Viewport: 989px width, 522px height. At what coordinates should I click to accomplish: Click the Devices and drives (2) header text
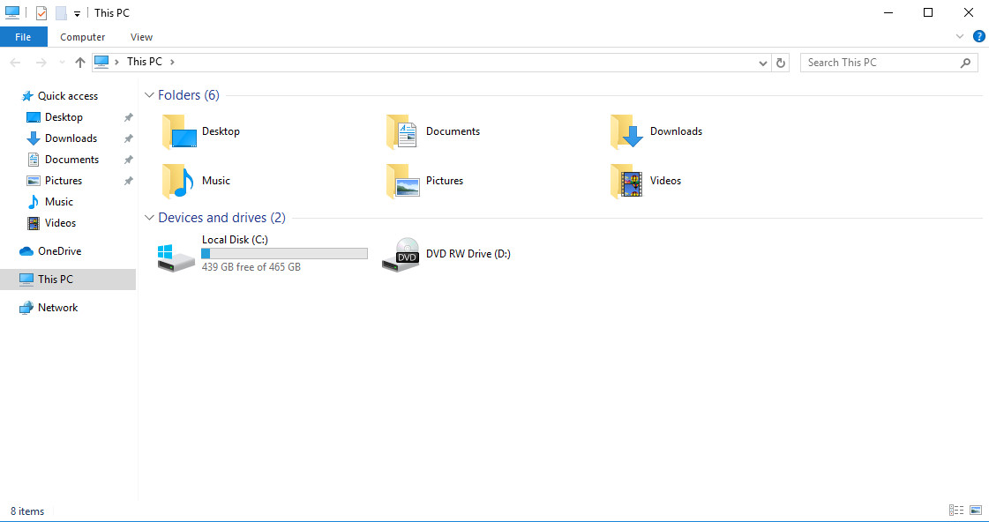(222, 218)
